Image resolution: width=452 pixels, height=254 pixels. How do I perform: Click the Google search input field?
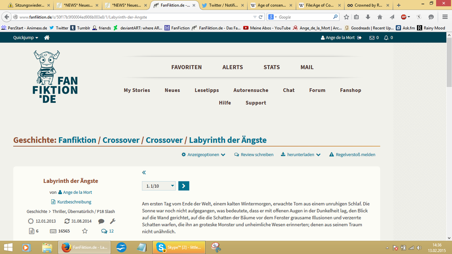[x=305, y=17]
